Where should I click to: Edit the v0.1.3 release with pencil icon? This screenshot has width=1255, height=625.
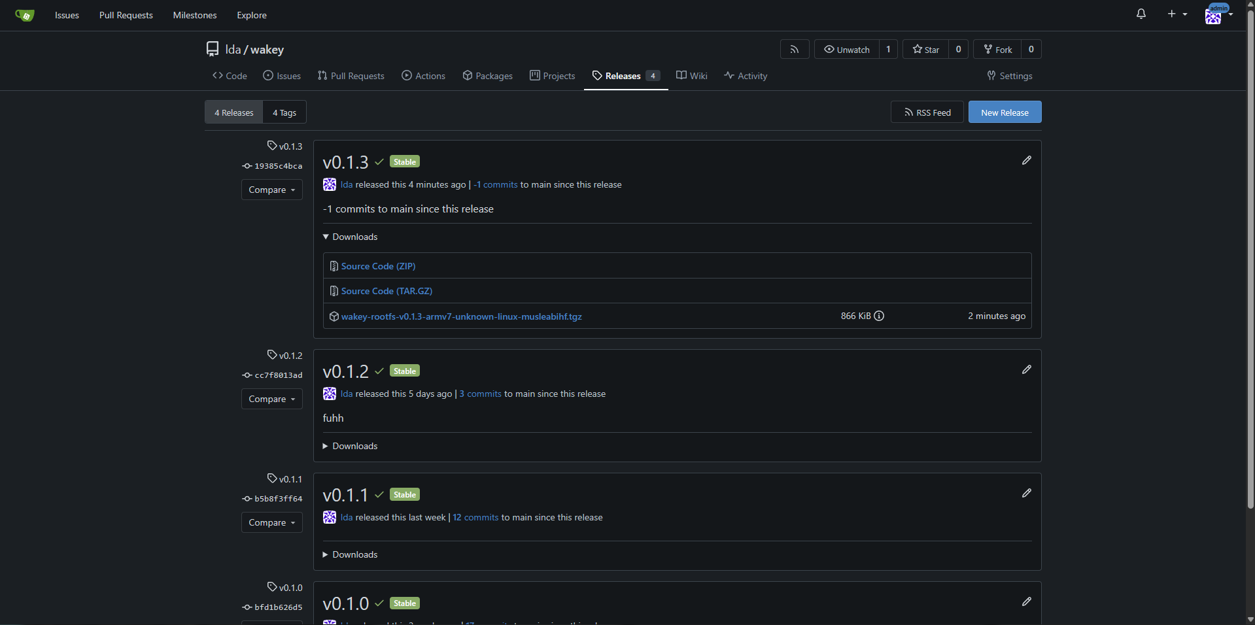1026,160
